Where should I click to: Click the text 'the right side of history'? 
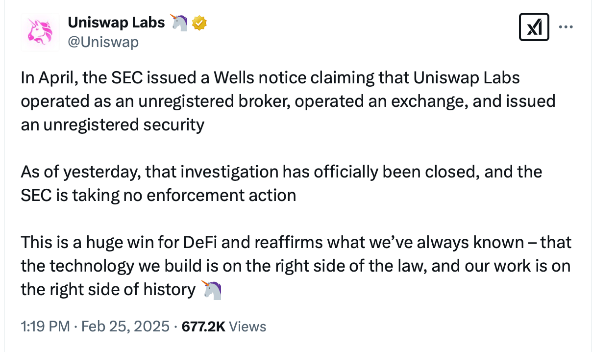pos(108,289)
